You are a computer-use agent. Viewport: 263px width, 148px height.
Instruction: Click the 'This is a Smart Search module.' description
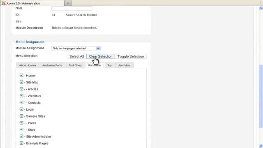74,28
